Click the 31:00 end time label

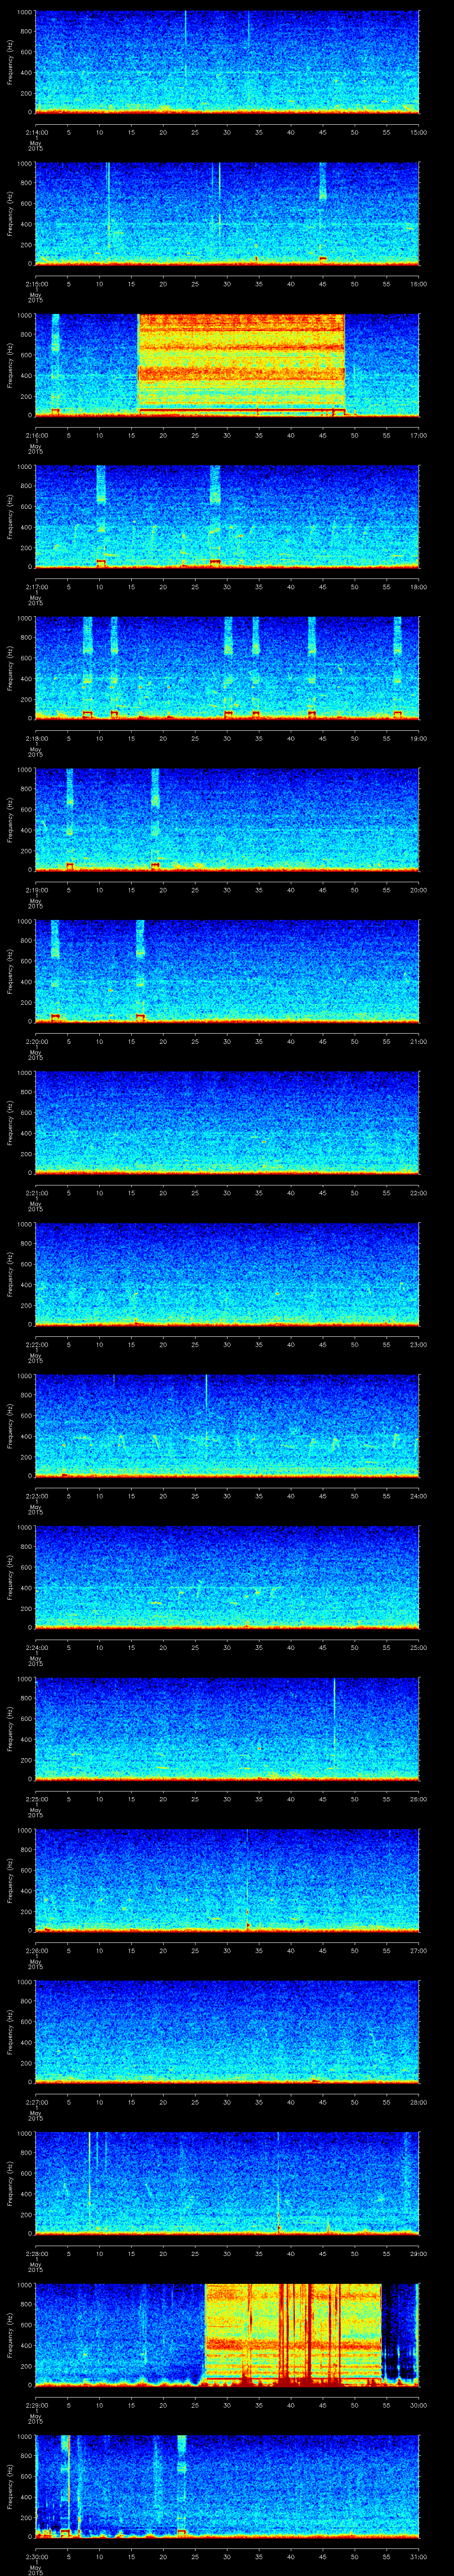419,2556
